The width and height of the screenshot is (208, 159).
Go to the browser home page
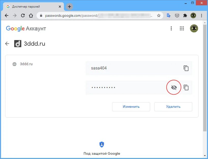tap(31, 15)
